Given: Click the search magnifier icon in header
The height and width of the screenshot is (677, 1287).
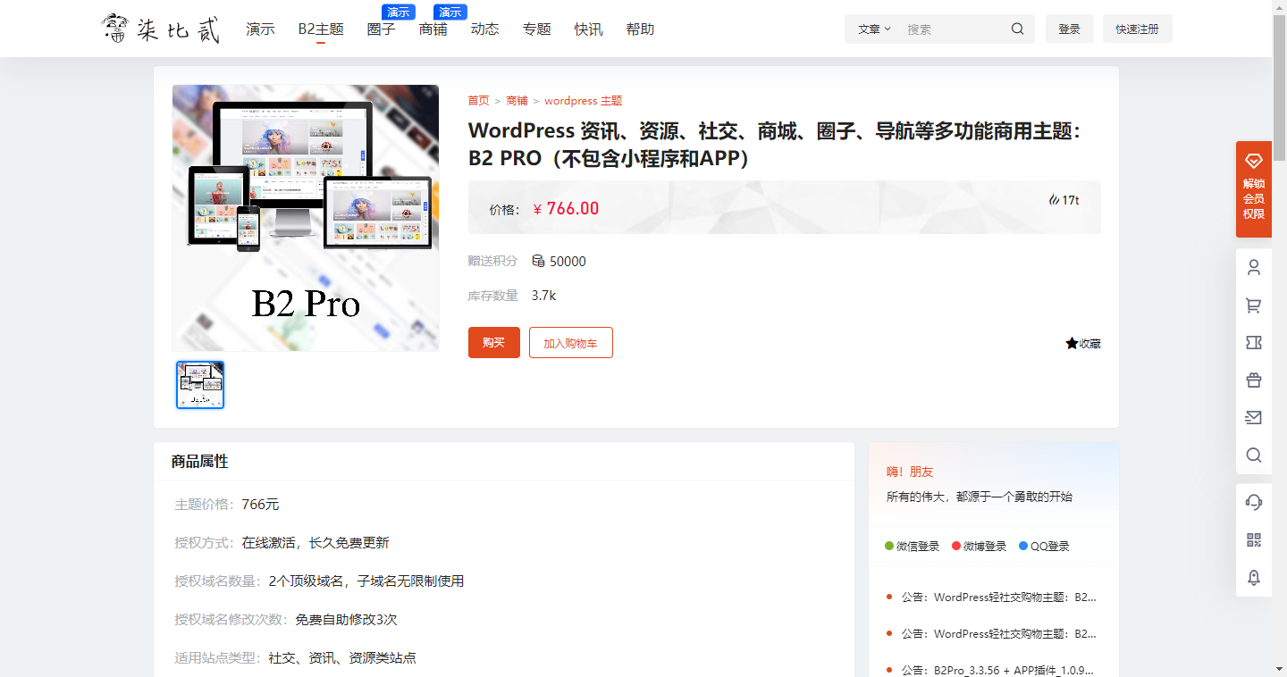Looking at the screenshot, I should tap(1017, 29).
